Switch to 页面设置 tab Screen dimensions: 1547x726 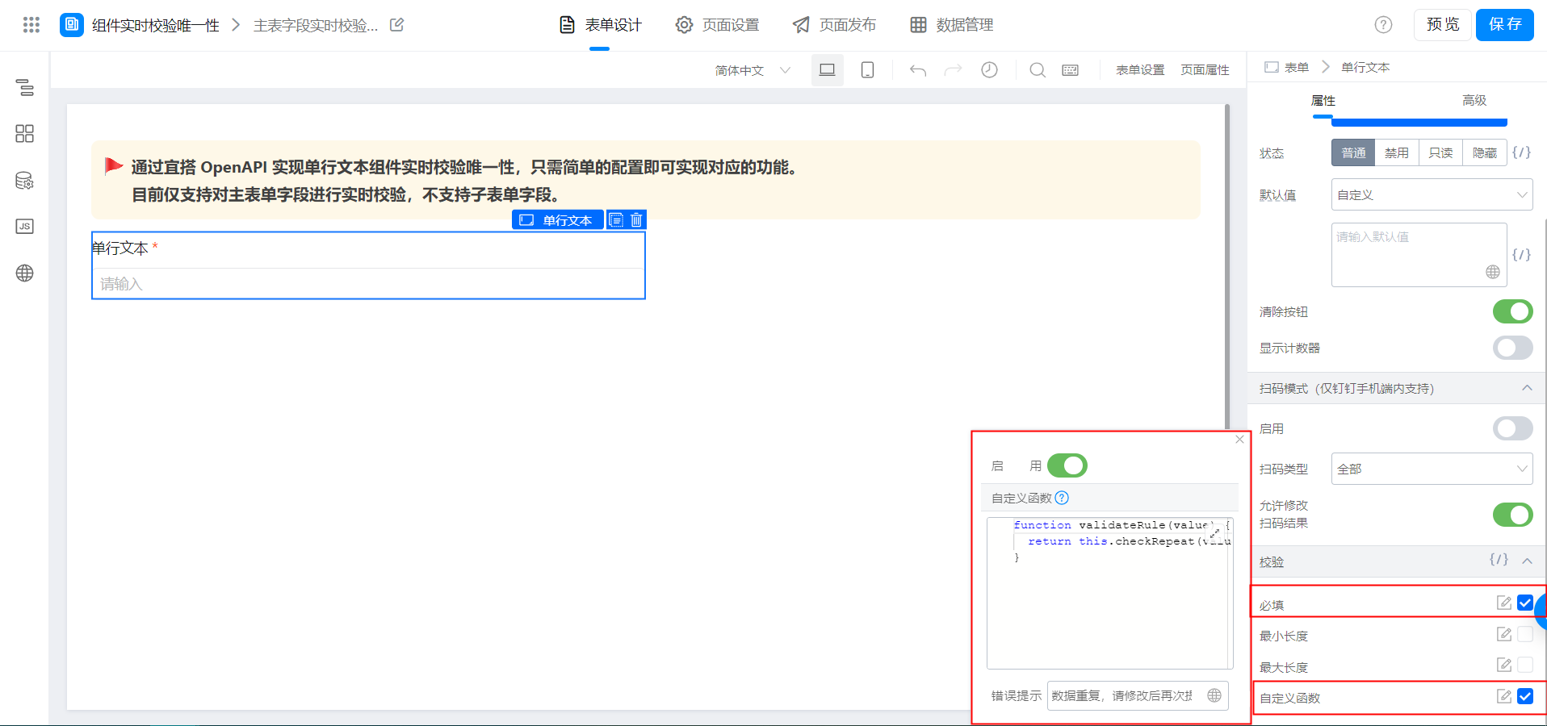(x=718, y=25)
